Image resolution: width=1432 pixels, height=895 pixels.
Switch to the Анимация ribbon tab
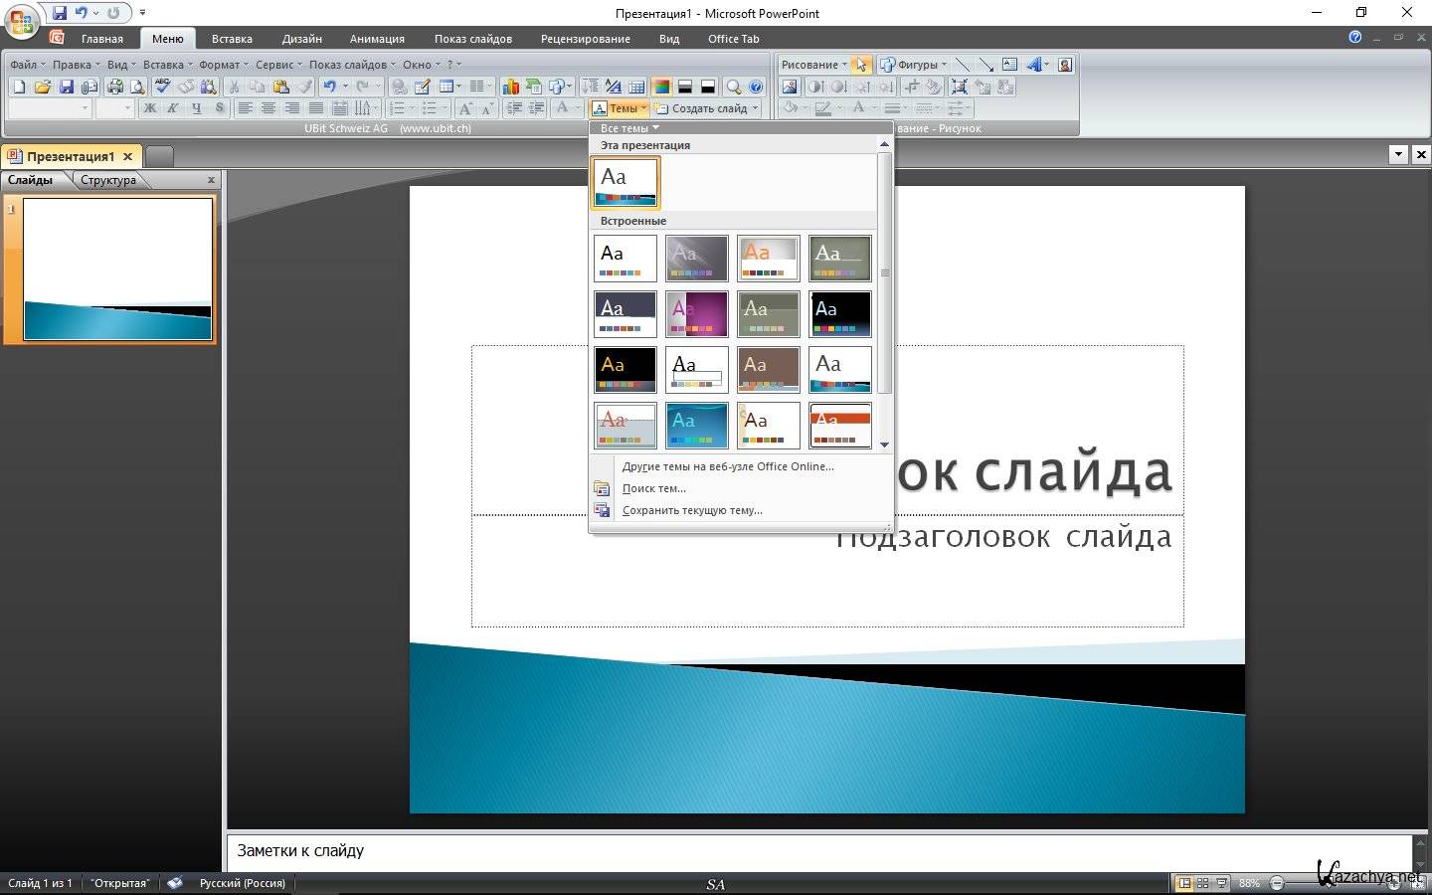coord(377,39)
